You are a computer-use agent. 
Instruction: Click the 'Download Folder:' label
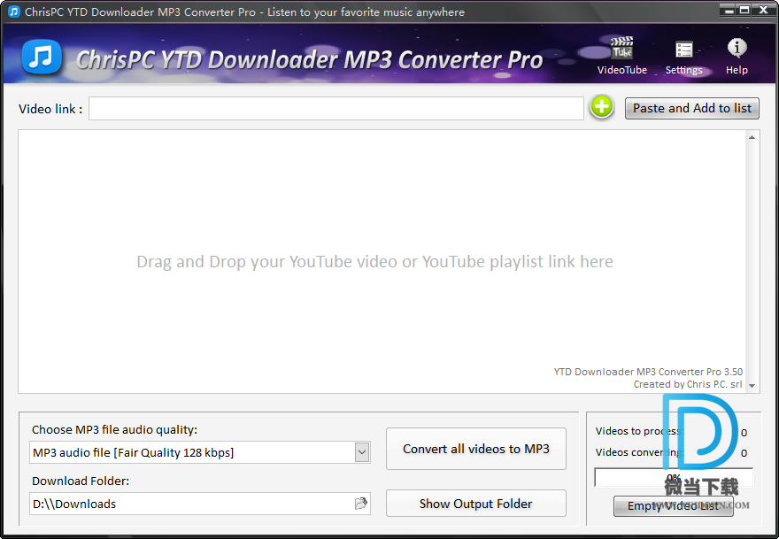coord(81,481)
